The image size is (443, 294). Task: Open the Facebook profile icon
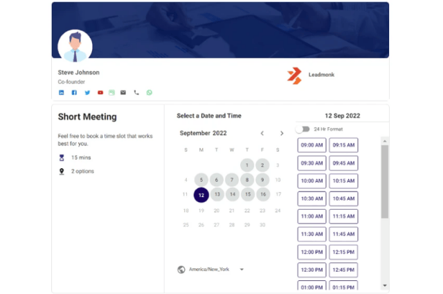pyautogui.click(x=74, y=93)
